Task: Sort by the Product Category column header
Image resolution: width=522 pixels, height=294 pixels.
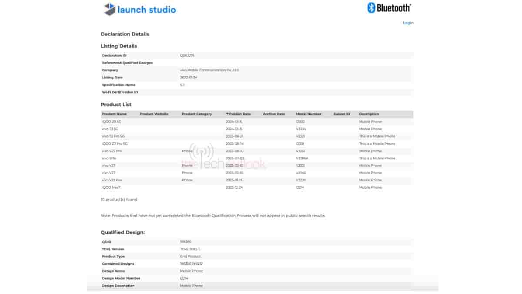Action: point(197,114)
